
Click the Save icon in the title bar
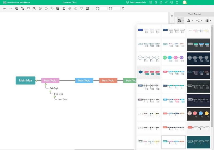click(151, 2)
